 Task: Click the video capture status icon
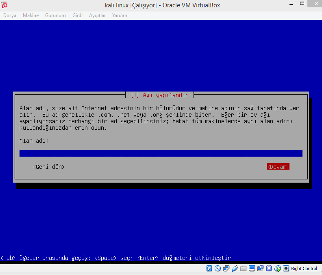[x=260, y=268]
